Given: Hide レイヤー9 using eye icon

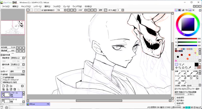Looking at the screenshot, I should point(3,100).
